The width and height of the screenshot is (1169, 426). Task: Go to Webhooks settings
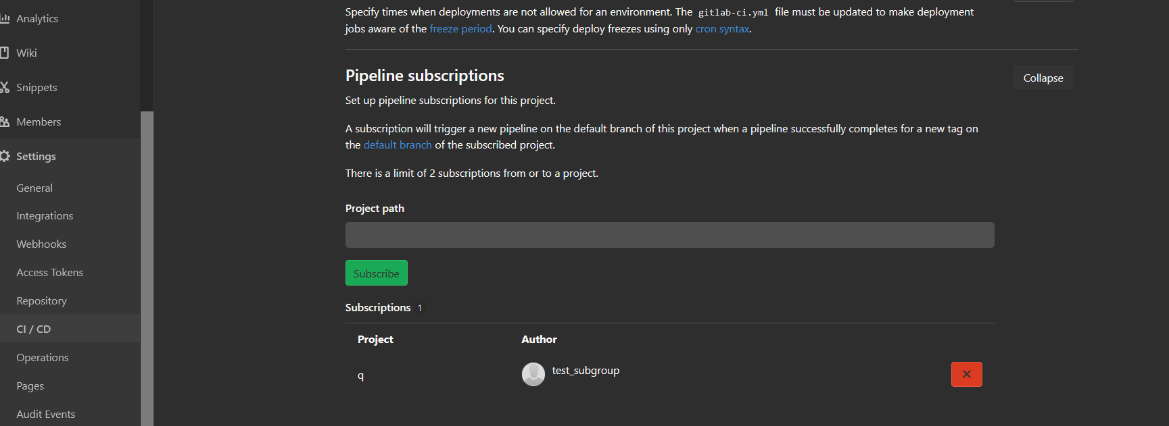[x=41, y=244]
